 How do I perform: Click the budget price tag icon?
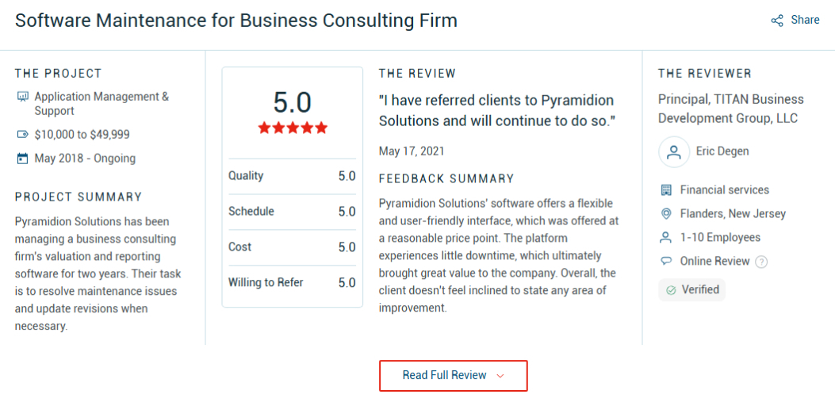(22, 135)
